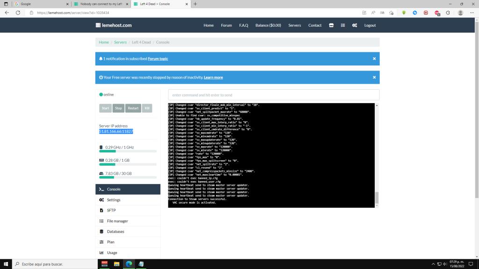Open the Usage sidebar item
Viewport: 479px width, 269px height.
tap(128, 253)
